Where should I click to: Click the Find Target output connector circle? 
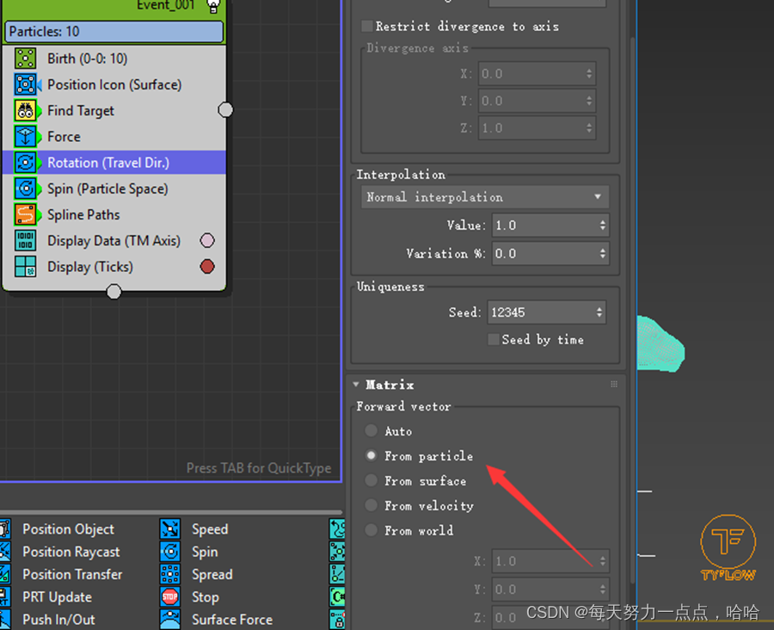[x=225, y=109]
